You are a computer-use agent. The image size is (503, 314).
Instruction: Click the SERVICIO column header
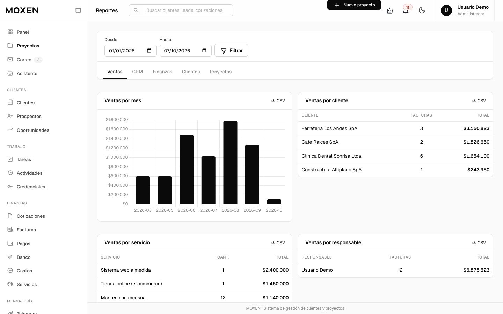point(110,257)
